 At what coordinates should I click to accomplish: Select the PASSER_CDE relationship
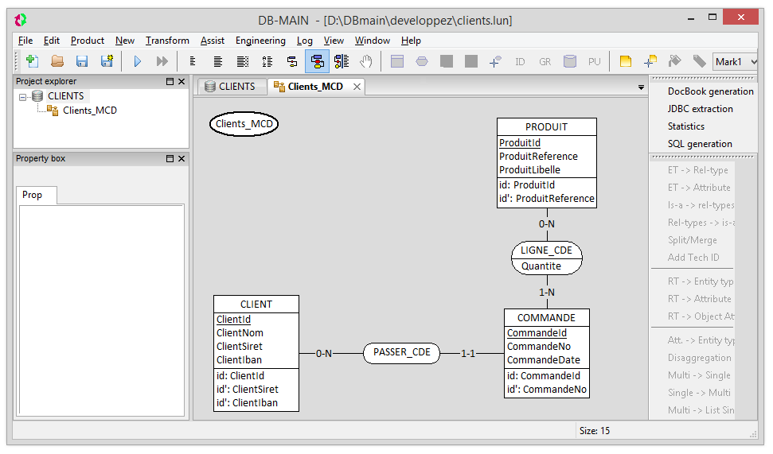(x=401, y=352)
